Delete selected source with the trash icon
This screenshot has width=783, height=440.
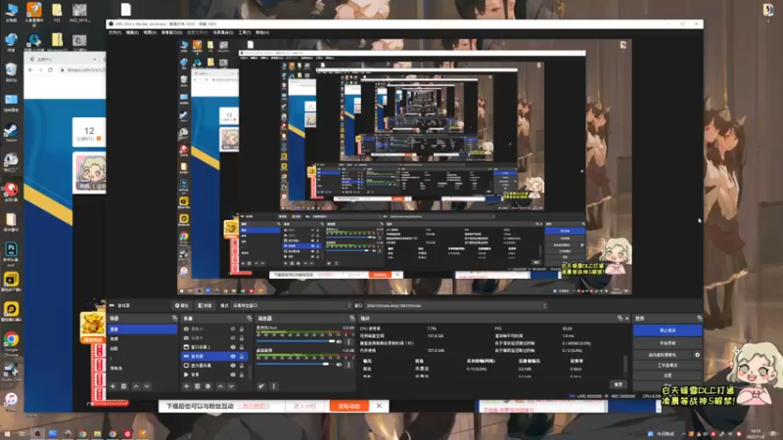click(x=198, y=386)
